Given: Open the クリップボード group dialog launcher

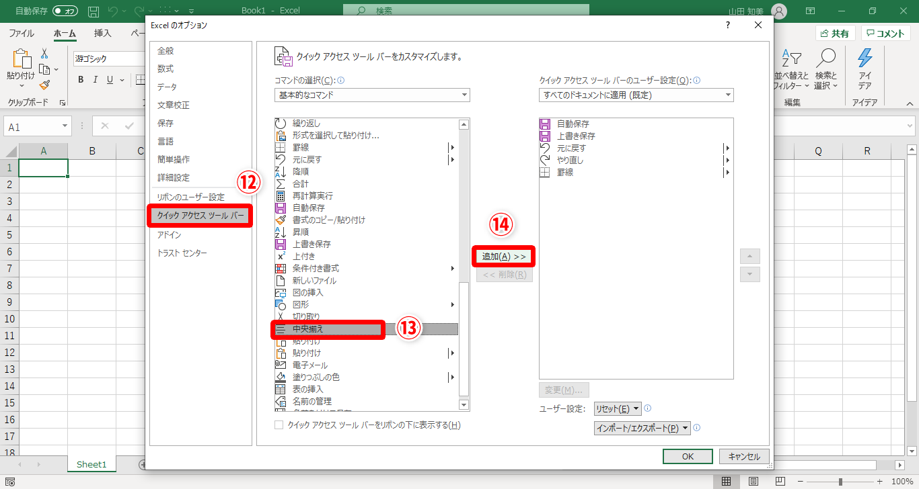Looking at the screenshot, I should [62, 103].
